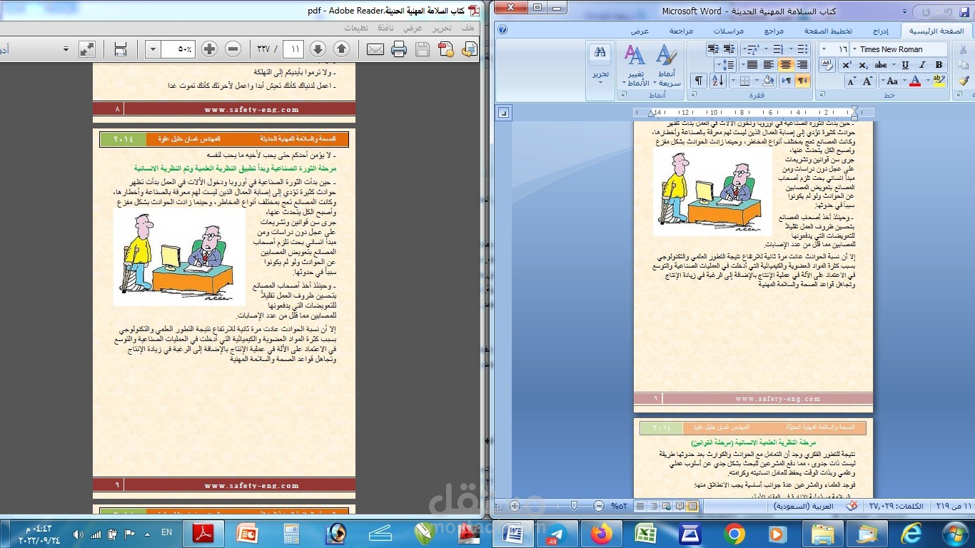Viewport: 975px width, 548px height.
Task: Zoom in using the plus button in Adobe Reader
Action: coord(208,49)
